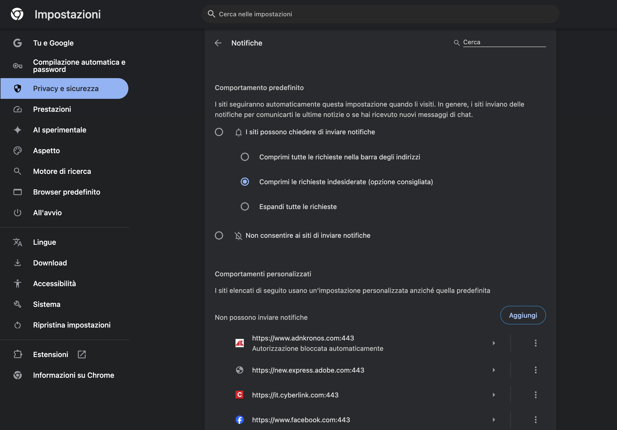617x430 pixels.
Task: Click the Aggiungi button
Action: 523,315
